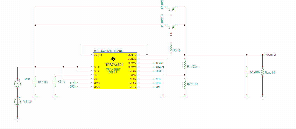296x129 pixels.
Task: Click the R3 10 label
Action: click(x=177, y=50)
